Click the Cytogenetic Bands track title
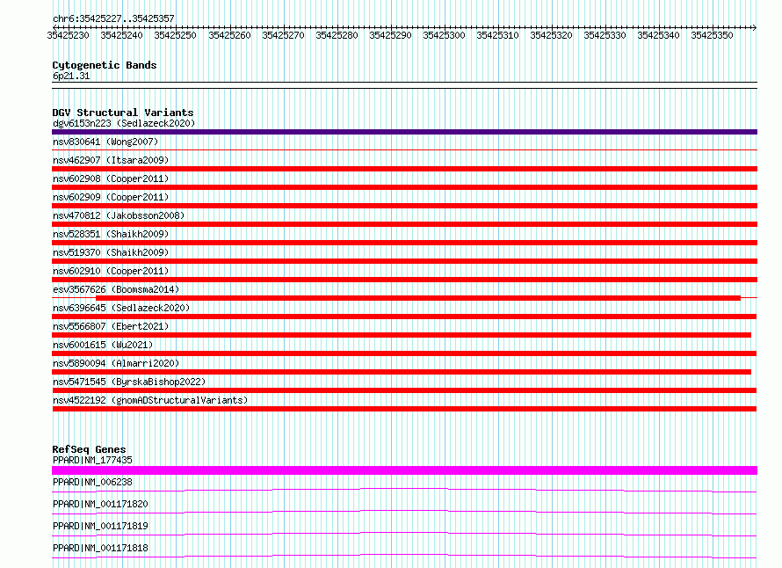This screenshot has height=568, width=782. [105, 65]
